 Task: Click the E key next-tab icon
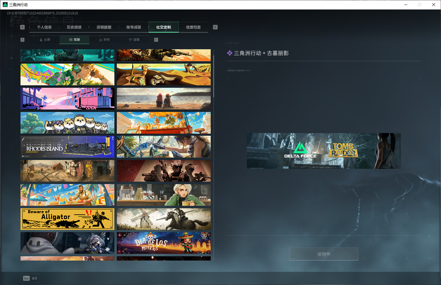click(x=215, y=27)
